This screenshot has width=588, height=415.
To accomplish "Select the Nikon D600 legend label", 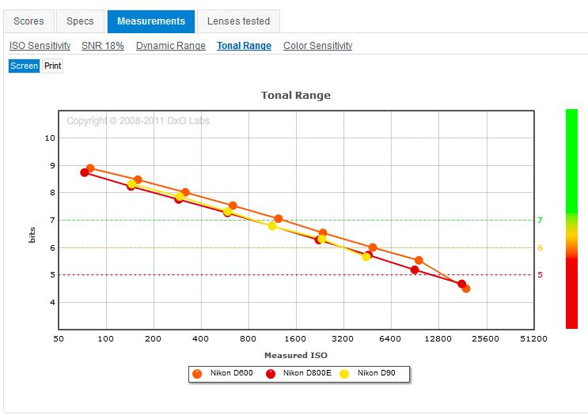I will (x=231, y=373).
